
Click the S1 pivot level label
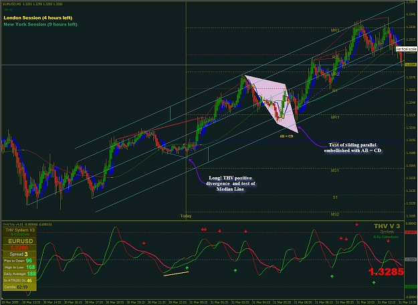click(335, 197)
